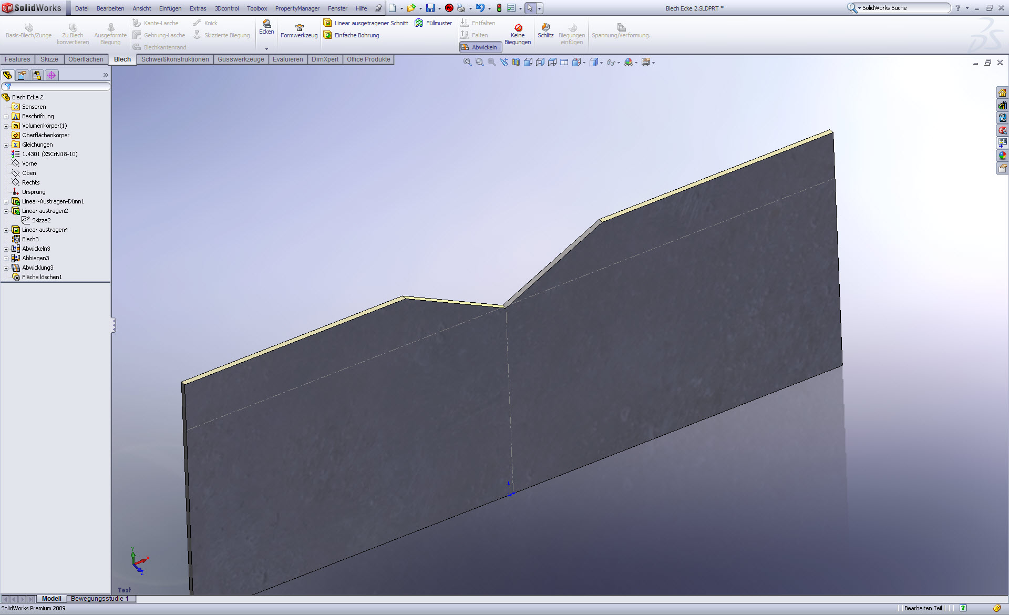Toggle the selection arrow tool
The width and height of the screenshot is (1009, 615).
pos(530,8)
